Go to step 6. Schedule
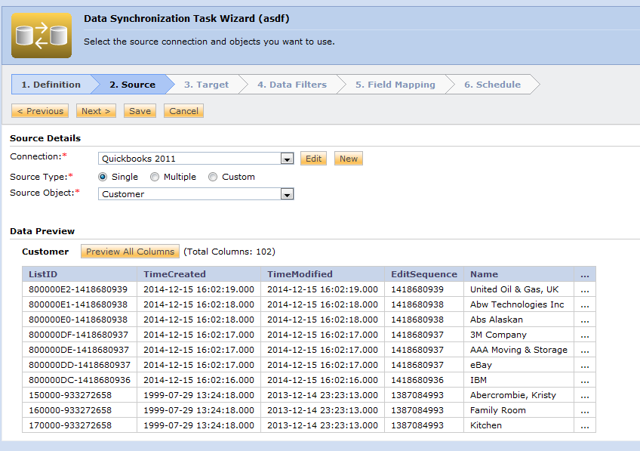The height and width of the screenshot is (451, 640). click(x=492, y=85)
